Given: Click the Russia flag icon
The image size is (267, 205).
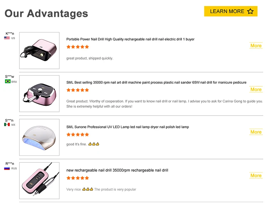Looking at the screenshot, I should click(7, 168).
